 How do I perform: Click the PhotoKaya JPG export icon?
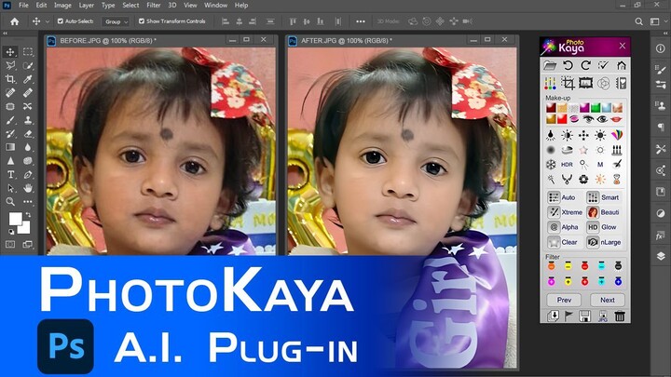pos(603,316)
